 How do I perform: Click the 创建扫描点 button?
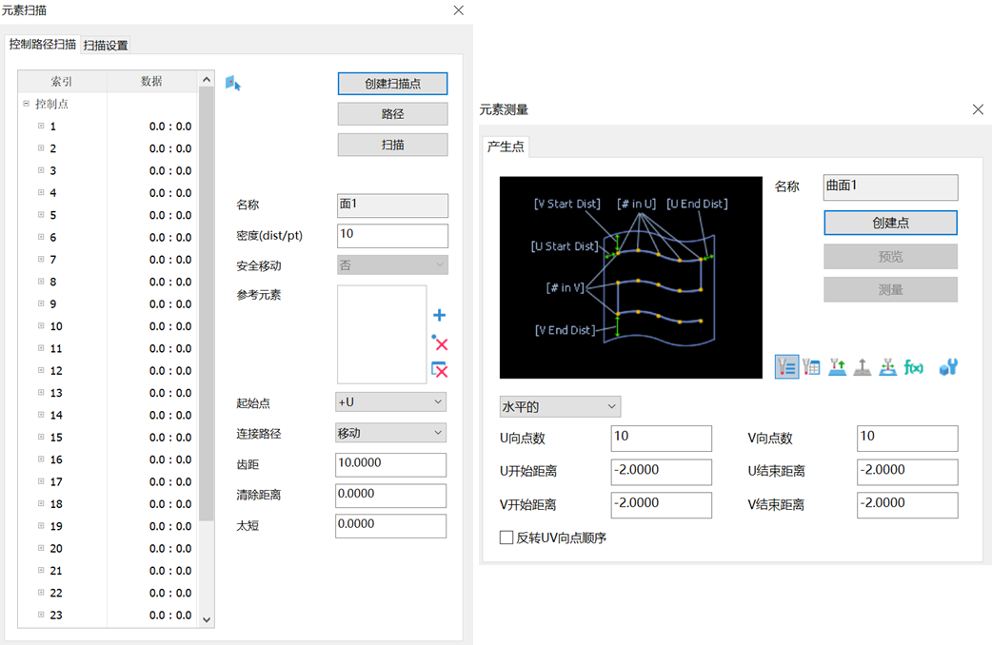pos(392,84)
